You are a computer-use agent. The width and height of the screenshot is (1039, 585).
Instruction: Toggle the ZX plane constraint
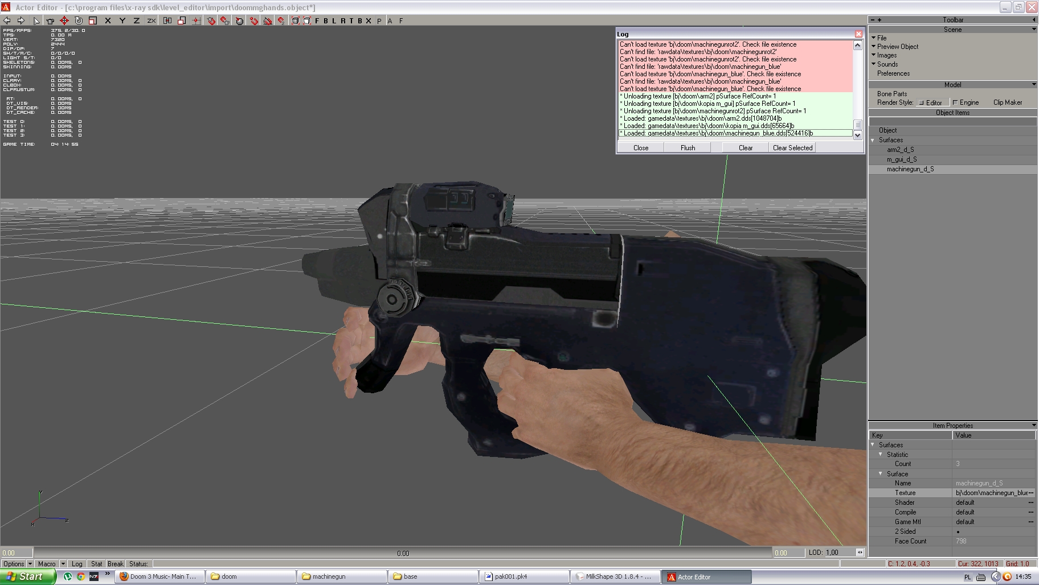point(151,20)
